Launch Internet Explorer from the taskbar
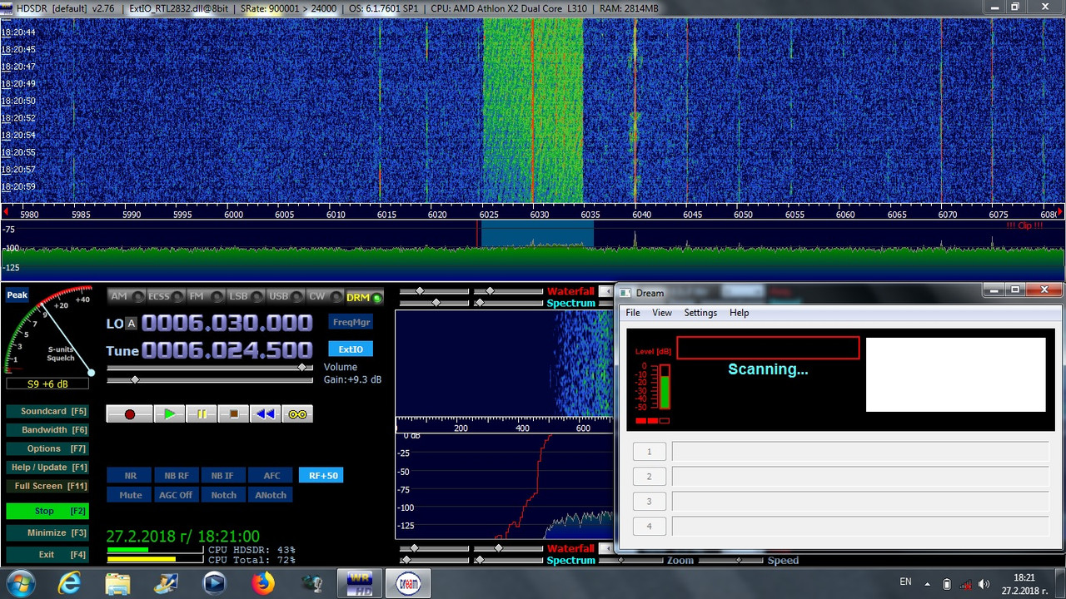Screen dimensions: 1066x599 tap(69, 583)
